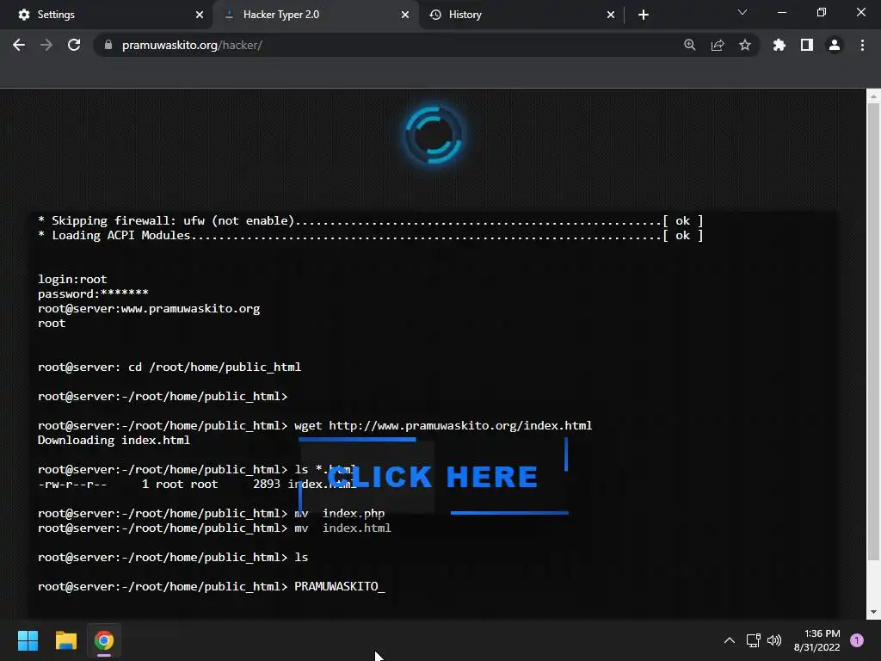881x661 pixels.
Task: Open the volume tray icon
Action: tap(774, 640)
